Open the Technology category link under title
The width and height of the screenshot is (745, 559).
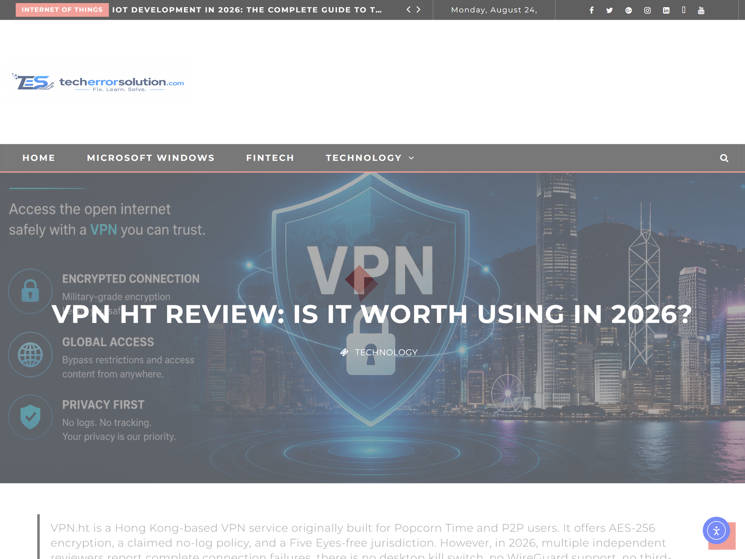386,352
